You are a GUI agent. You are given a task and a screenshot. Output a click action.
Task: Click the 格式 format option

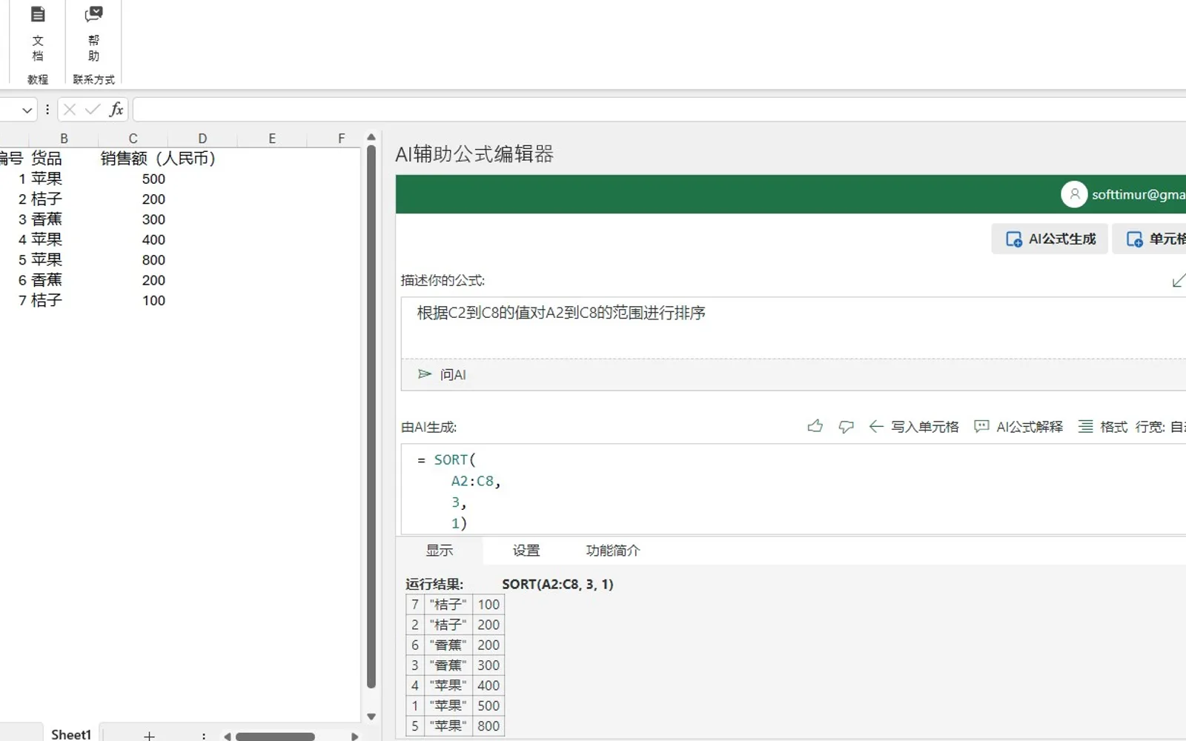[1103, 427]
